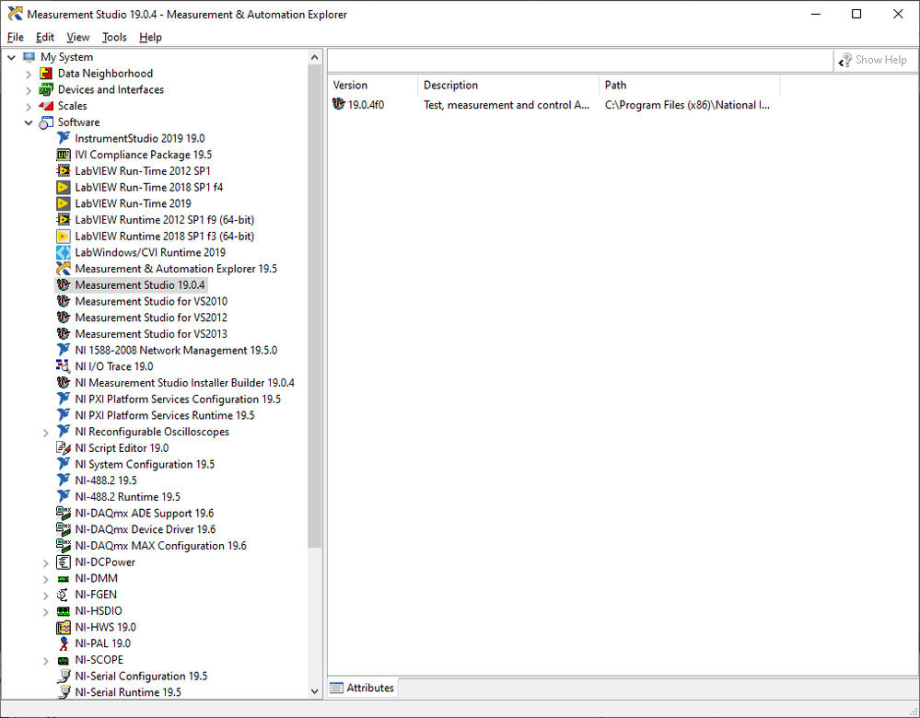Open the Help menu
This screenshot has width=920, height=718.
point(151,37)
